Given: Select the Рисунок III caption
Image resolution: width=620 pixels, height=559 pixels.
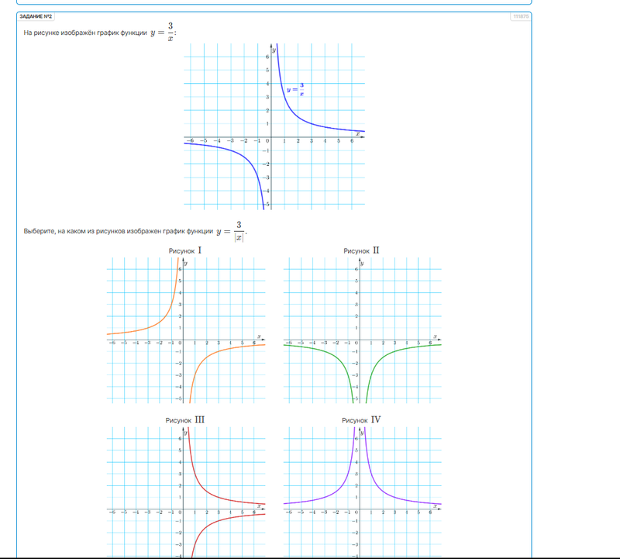Looking at the screenshot, I should pyautogui.click(x=185, y=419).
